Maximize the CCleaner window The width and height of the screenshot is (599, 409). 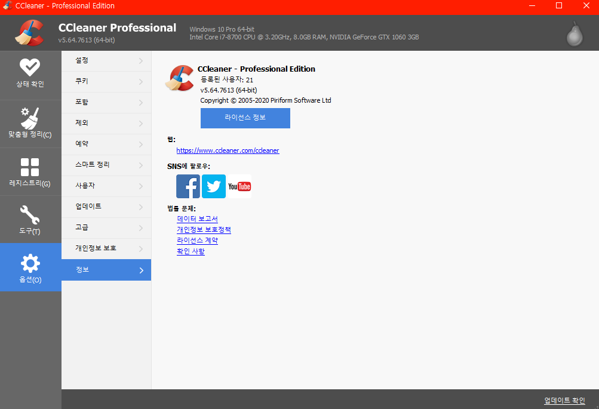[559, 6]
